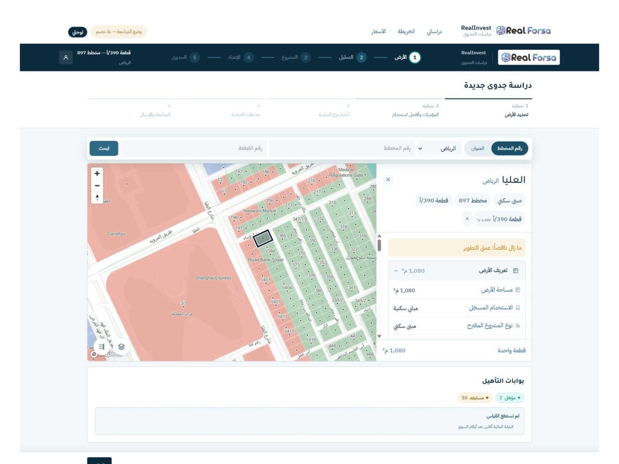
Task: Go to step 3 المشروع in the stepper
Action: pos(296,57)
